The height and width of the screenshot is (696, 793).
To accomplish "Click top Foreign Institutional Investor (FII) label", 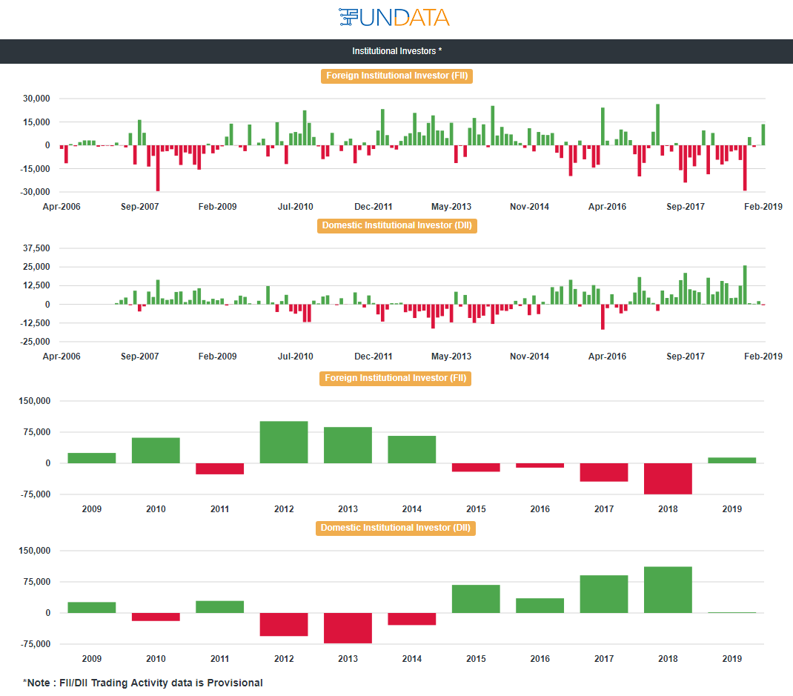I will tap(397, 76).
